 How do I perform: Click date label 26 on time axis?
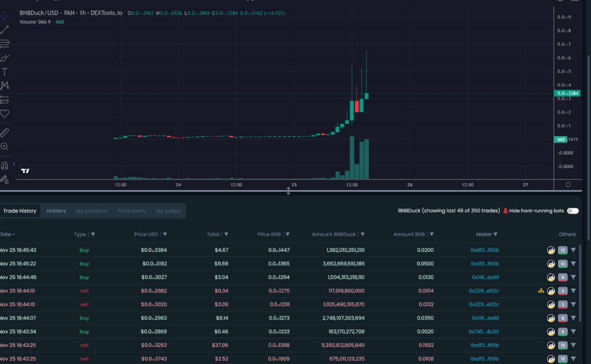(410, 185)
